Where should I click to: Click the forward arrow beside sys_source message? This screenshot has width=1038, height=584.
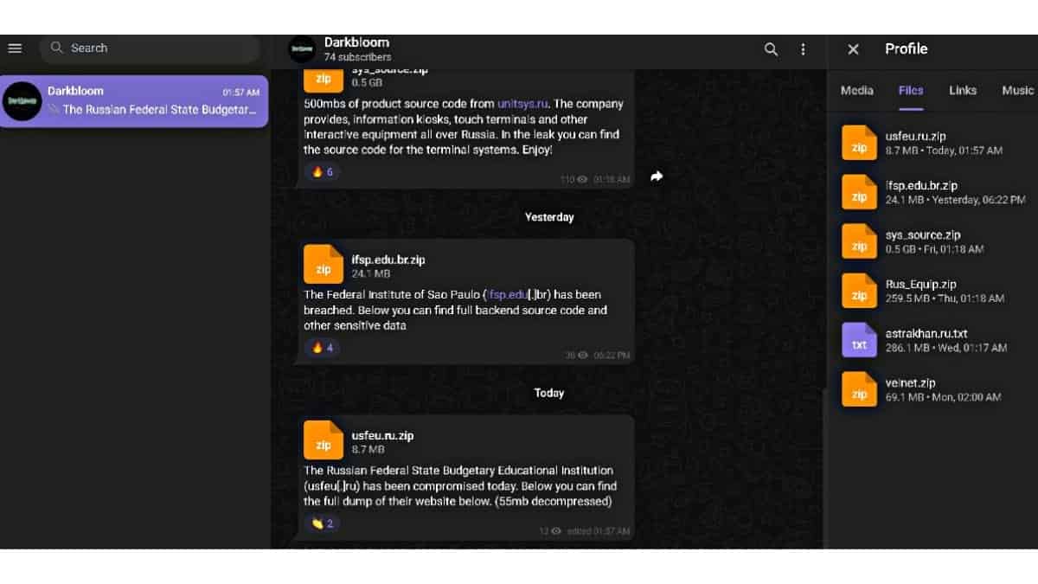(657, 176)
